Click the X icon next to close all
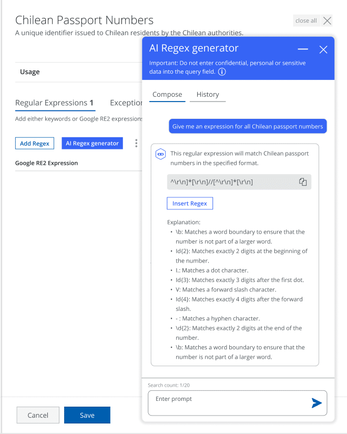The height and width of the screenshot is (434, 347). pyautogui.click(x=328, y=21)
